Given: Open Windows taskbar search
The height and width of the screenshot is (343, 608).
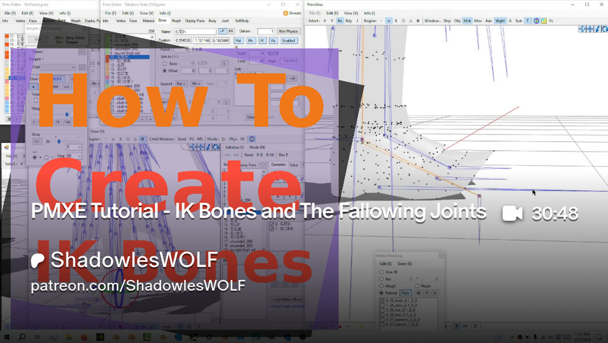Looking at the screenshot, I should 22,337.
